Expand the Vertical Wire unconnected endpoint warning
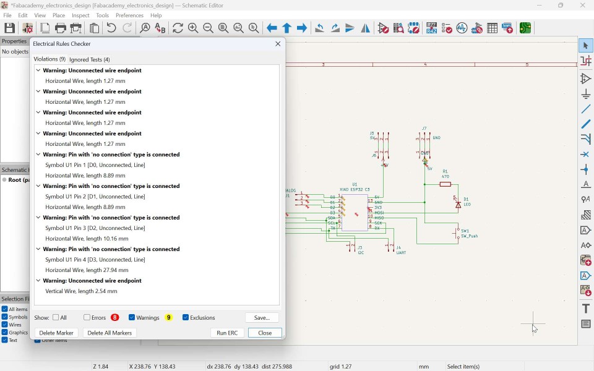The image size is (594, 371). coord(38,280)
